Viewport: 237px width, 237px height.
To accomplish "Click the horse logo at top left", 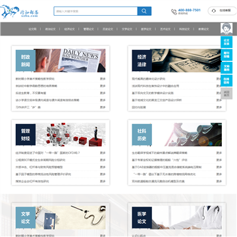I will click(9, 12).
